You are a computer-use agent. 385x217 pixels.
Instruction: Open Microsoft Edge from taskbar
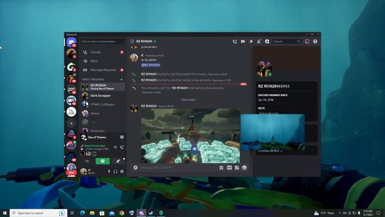(x=82, y=213)
